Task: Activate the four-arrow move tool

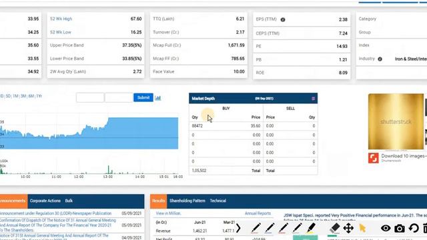Action: pos(348,228)
